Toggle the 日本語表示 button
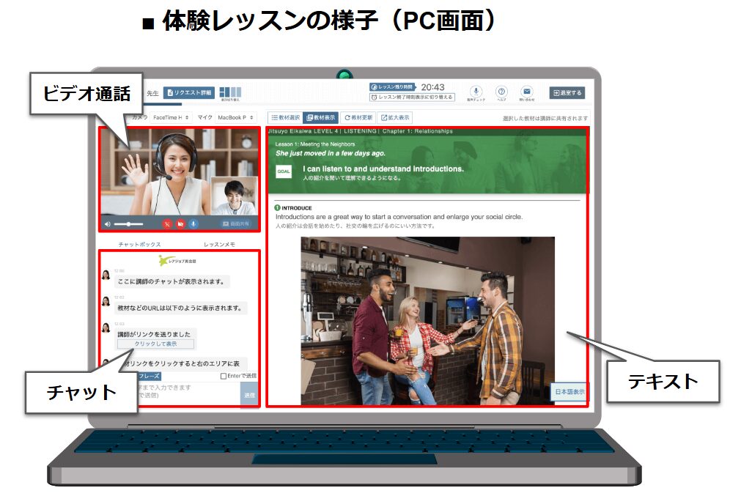Screen dimensions: 730x496 point(569,392)
